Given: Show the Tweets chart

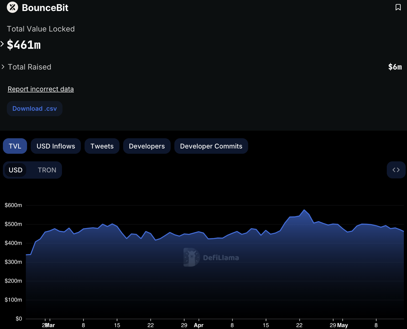Looking at the screenshot, I should (102, 146).
